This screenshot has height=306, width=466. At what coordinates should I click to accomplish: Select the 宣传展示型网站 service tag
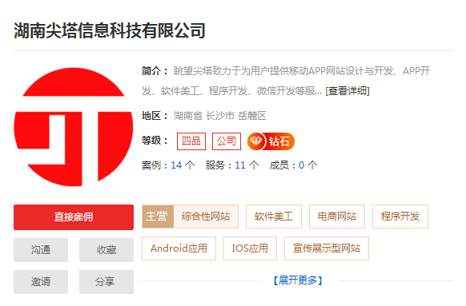[x=327, y=248]
